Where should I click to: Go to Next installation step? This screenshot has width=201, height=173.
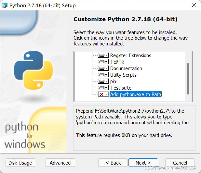click(x=143, y=163)
